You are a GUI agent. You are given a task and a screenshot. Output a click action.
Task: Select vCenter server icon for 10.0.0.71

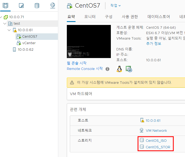point(6,17)
